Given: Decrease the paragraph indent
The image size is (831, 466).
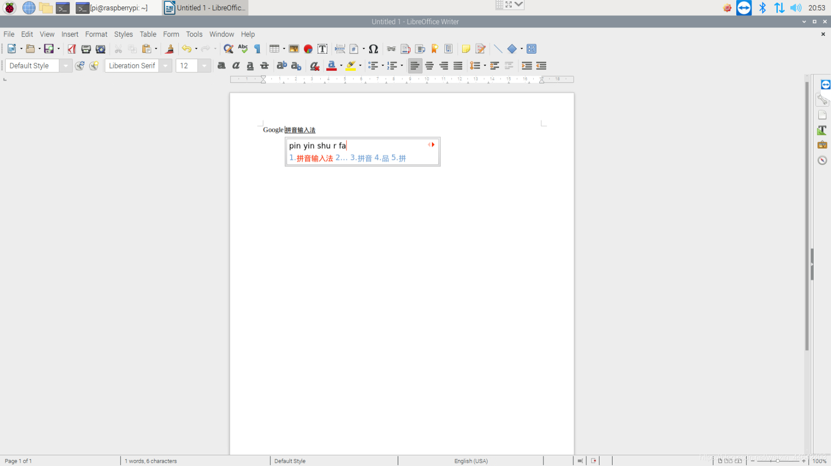Looking at the screenshot, I should [541, 66].
